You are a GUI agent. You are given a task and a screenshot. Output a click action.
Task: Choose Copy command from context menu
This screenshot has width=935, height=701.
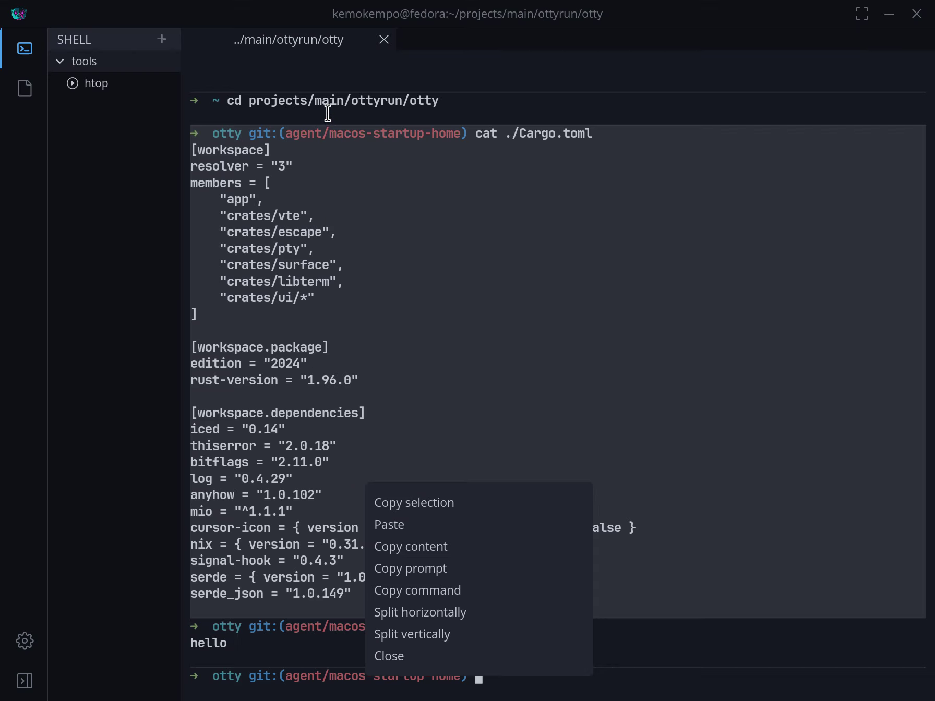click(479, 590)
